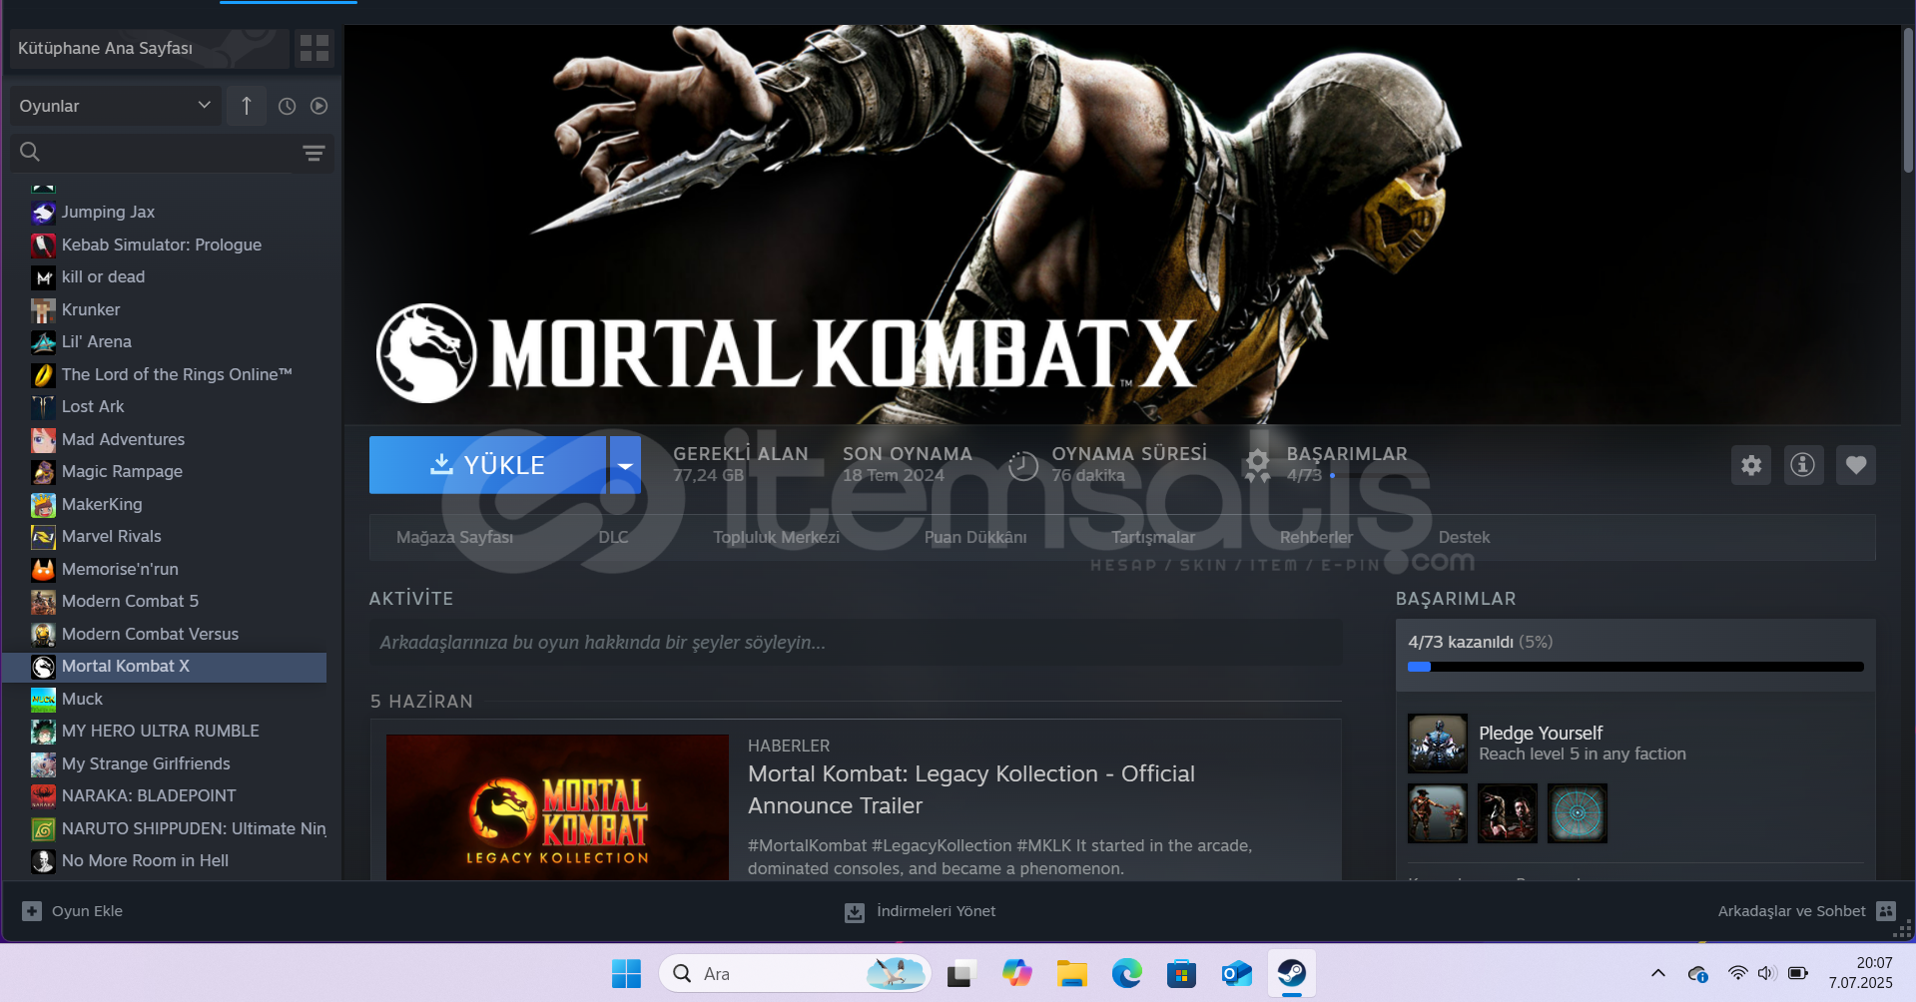1916x1002 pixels.
Task: Show recent activity clock filter icon
Action: 287,106
